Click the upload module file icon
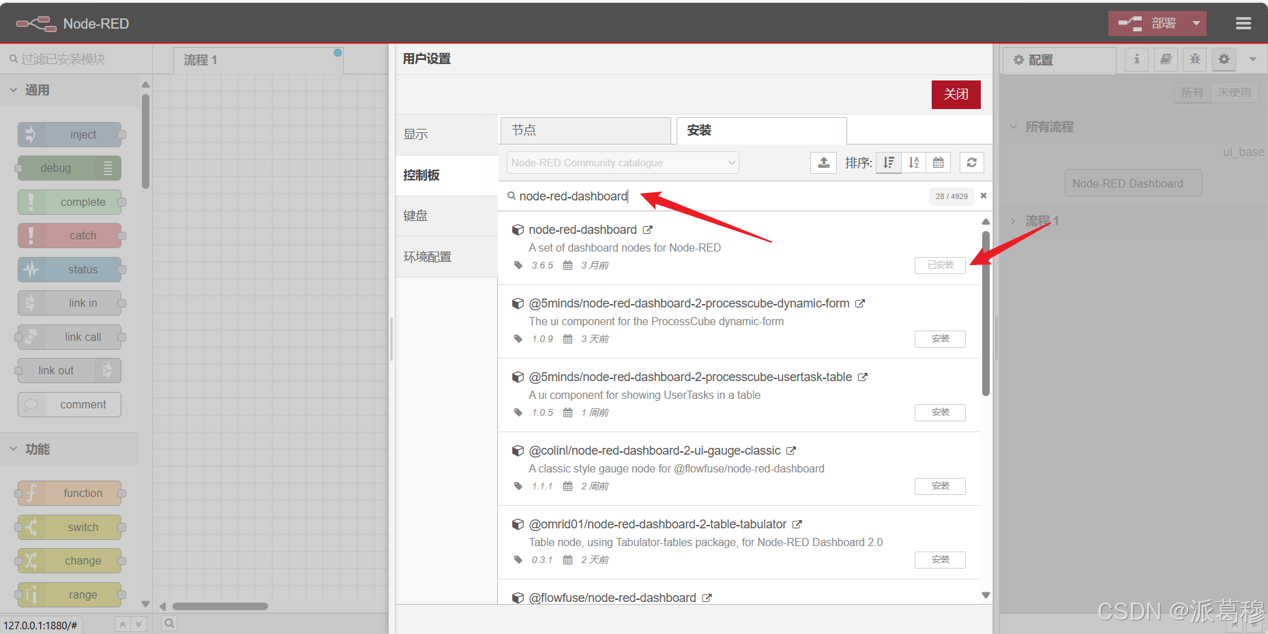Image resolution: width=1268 pixels, height=634 pixels. click(x=823, y=162)
